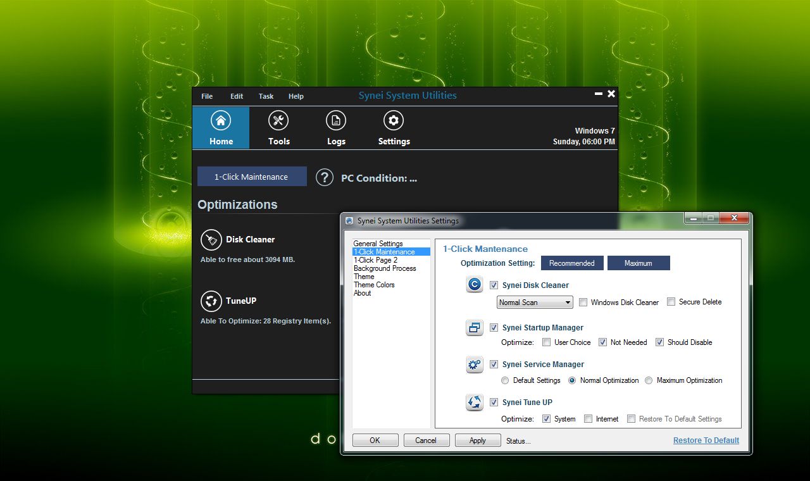Click the TuneUP label in main window
810x481 pixels.
coord(241,301)
